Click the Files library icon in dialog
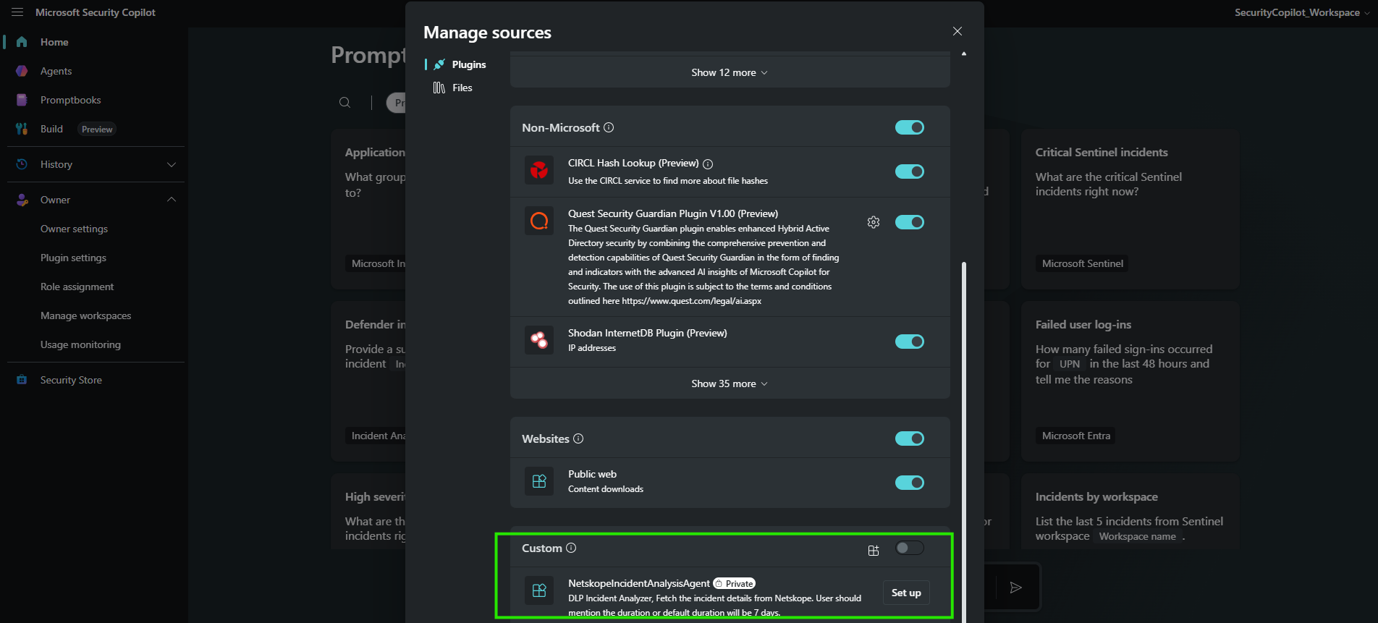Image resolution: width=1378 pixels, height=623 pixels. pyautogui.click(x=439, y=88)
